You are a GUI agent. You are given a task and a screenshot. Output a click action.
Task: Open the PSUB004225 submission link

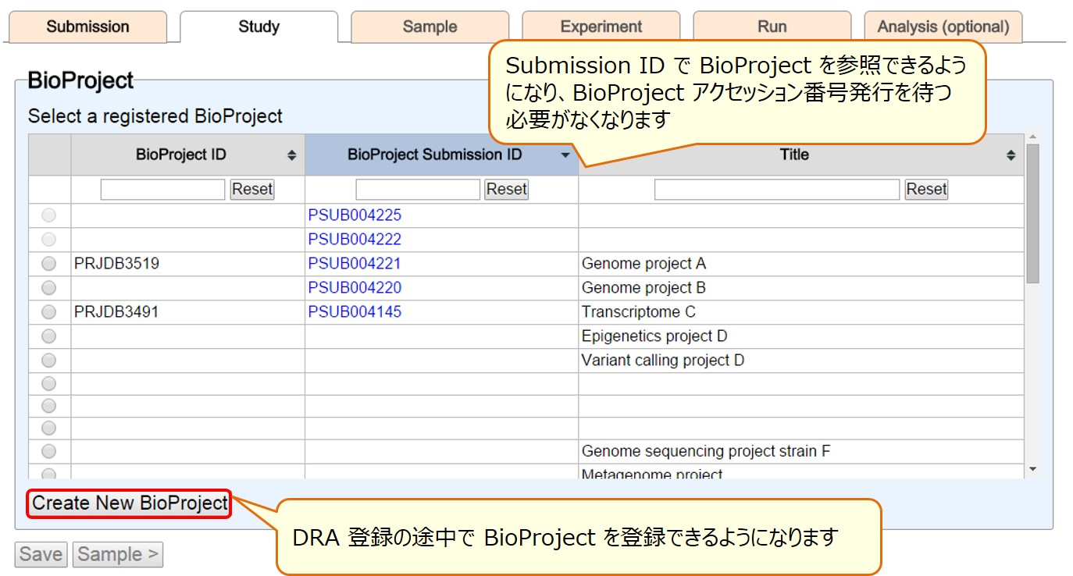(x=355, y=215)
